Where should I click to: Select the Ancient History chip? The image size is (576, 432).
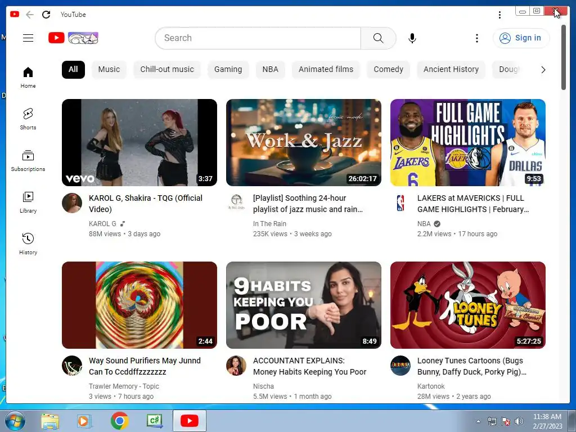click(451, 69)
